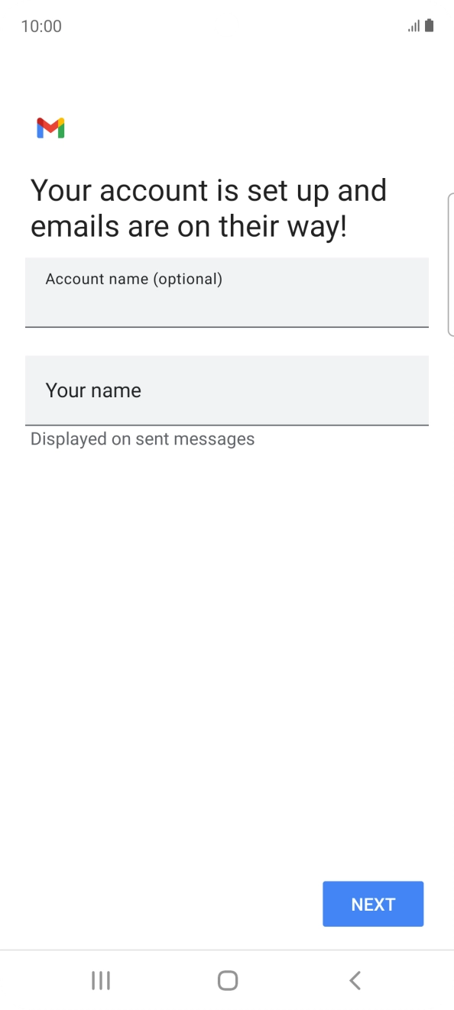Open the recent apps button
Screen dimensions: 454x1010
click(100, 980)
